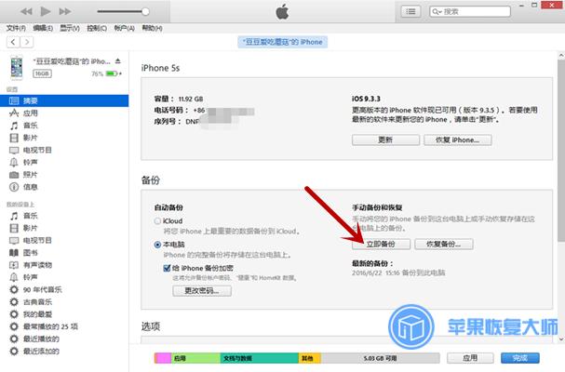Click the scrollbar up arrow
Screen dimensions: 565x372
coord(561,56)
